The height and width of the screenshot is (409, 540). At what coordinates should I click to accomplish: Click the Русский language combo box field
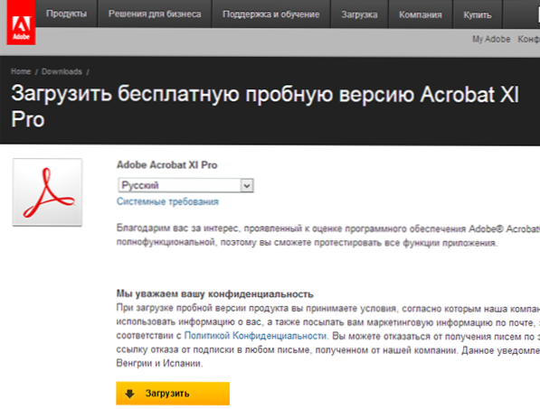(x=186, y=186)
